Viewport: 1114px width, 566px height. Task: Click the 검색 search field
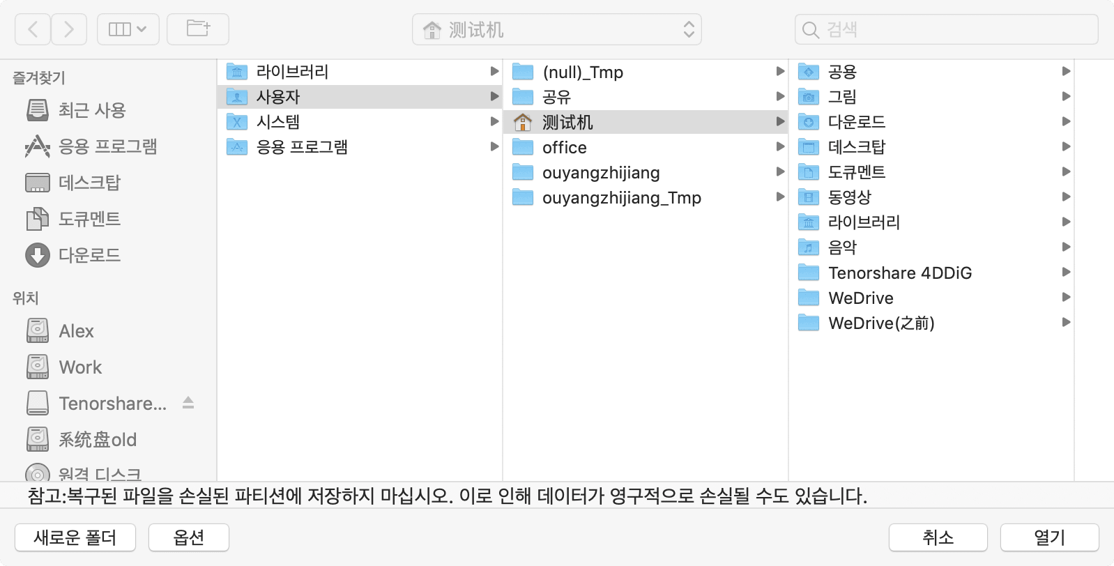pyautogui.click(x=947, y=29)
